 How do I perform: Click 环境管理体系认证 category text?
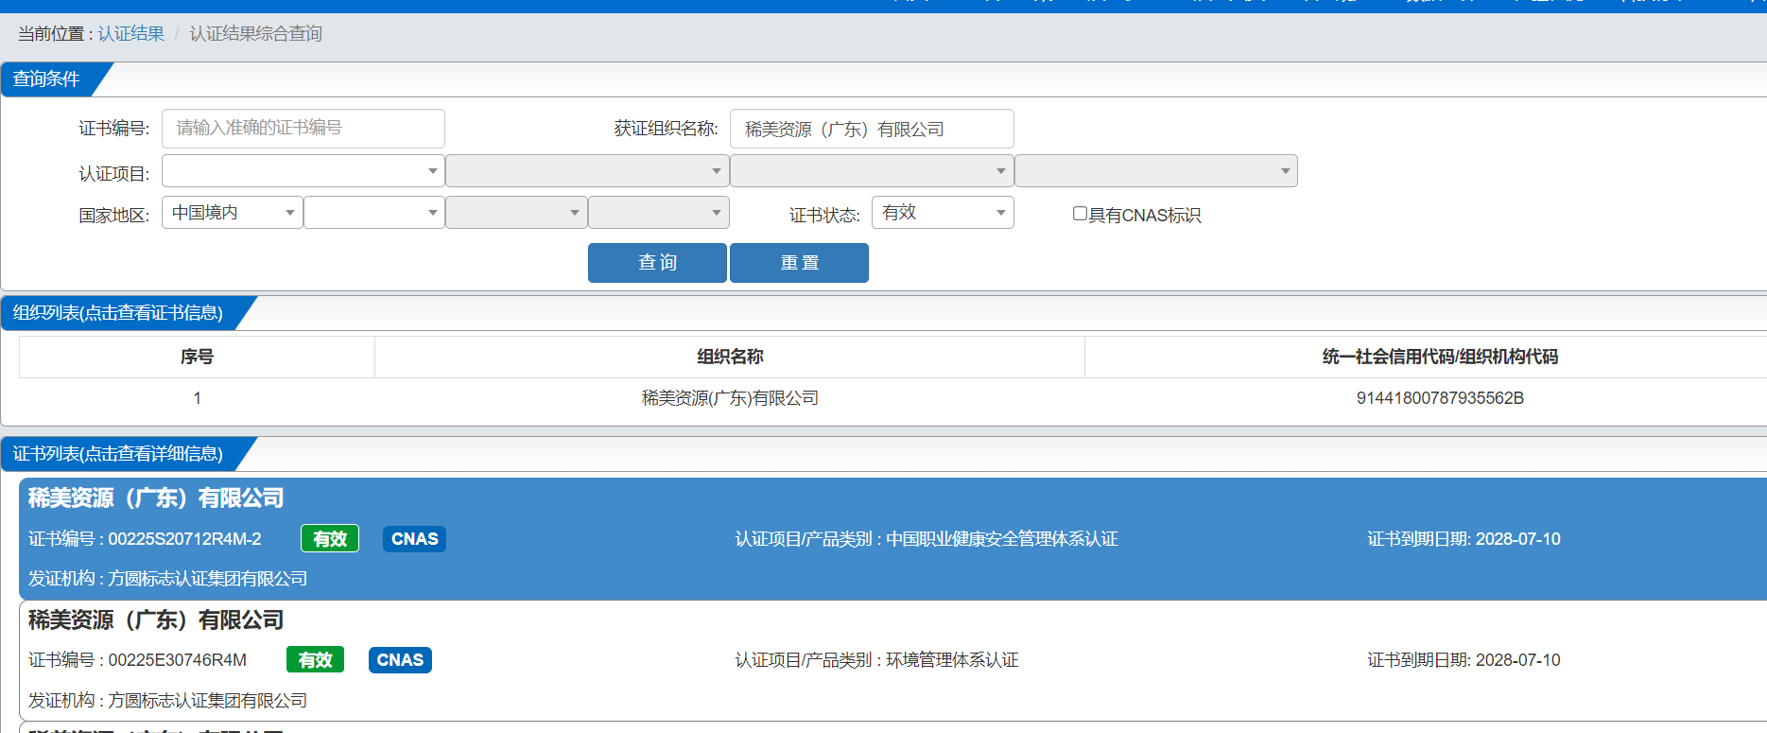tap(952, 660)
